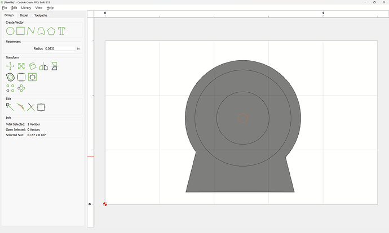Choose the Scale/Resize transform tool
The height and width of the screenshot is (233, 389).
tap(21, 66)
